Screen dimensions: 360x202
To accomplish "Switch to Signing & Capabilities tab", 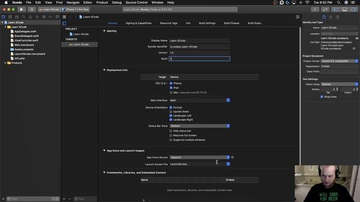I will click(138, 23).
